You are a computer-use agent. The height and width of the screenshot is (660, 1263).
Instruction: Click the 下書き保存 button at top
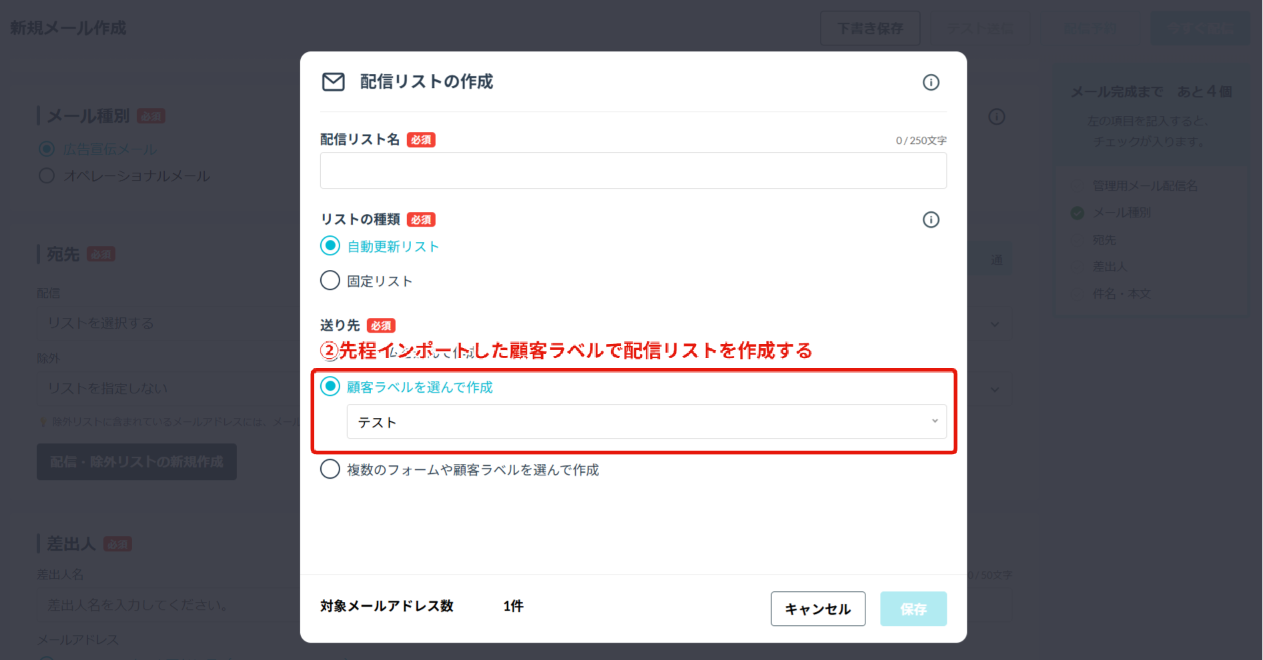[x=870, y=28]
